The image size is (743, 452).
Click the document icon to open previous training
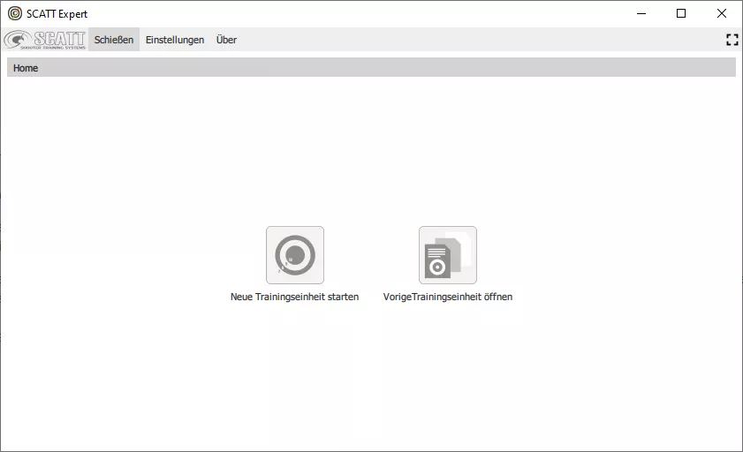tap(447, 255)
